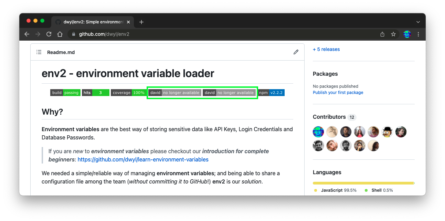Click the build passing badge
The height and width of the screenshot is (221, 445).
pyautogui.click(x=65, y=93)
